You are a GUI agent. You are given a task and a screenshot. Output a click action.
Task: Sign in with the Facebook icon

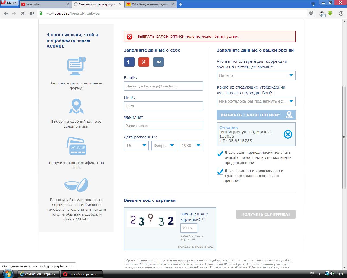tap(129, 62)
